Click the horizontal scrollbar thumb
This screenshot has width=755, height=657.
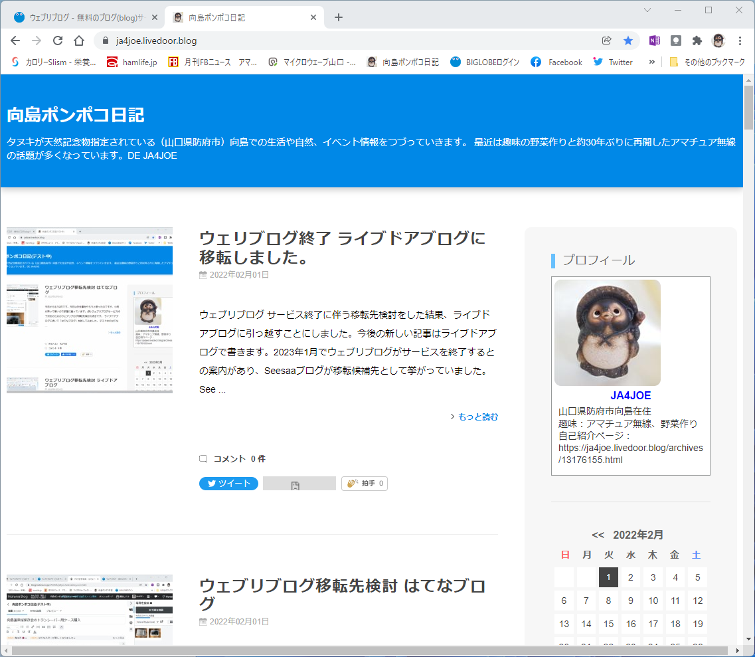pyautogui.click(x=369, y=651)
